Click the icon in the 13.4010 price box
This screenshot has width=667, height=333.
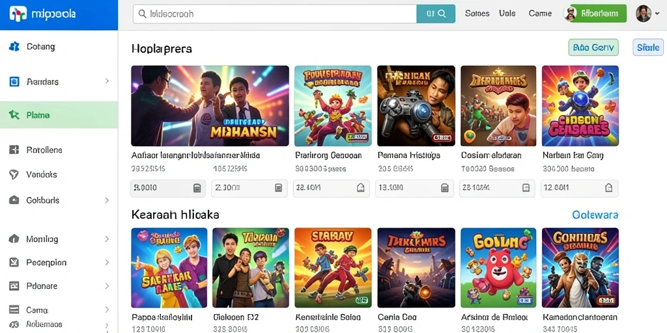tap(444, 188)
